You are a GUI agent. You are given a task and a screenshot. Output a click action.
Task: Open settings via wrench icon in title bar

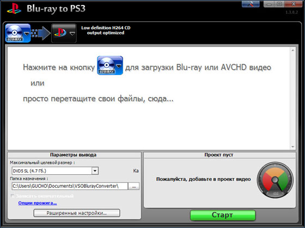pos(251,4)
